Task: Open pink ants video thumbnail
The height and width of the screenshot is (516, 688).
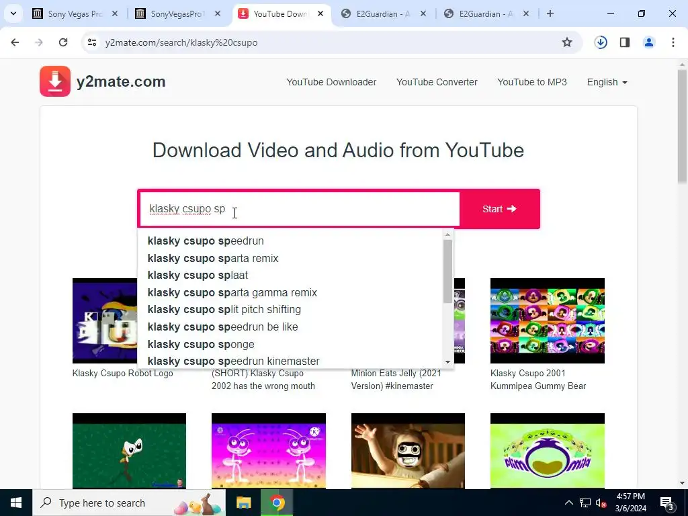Action: tap(269, 451)
